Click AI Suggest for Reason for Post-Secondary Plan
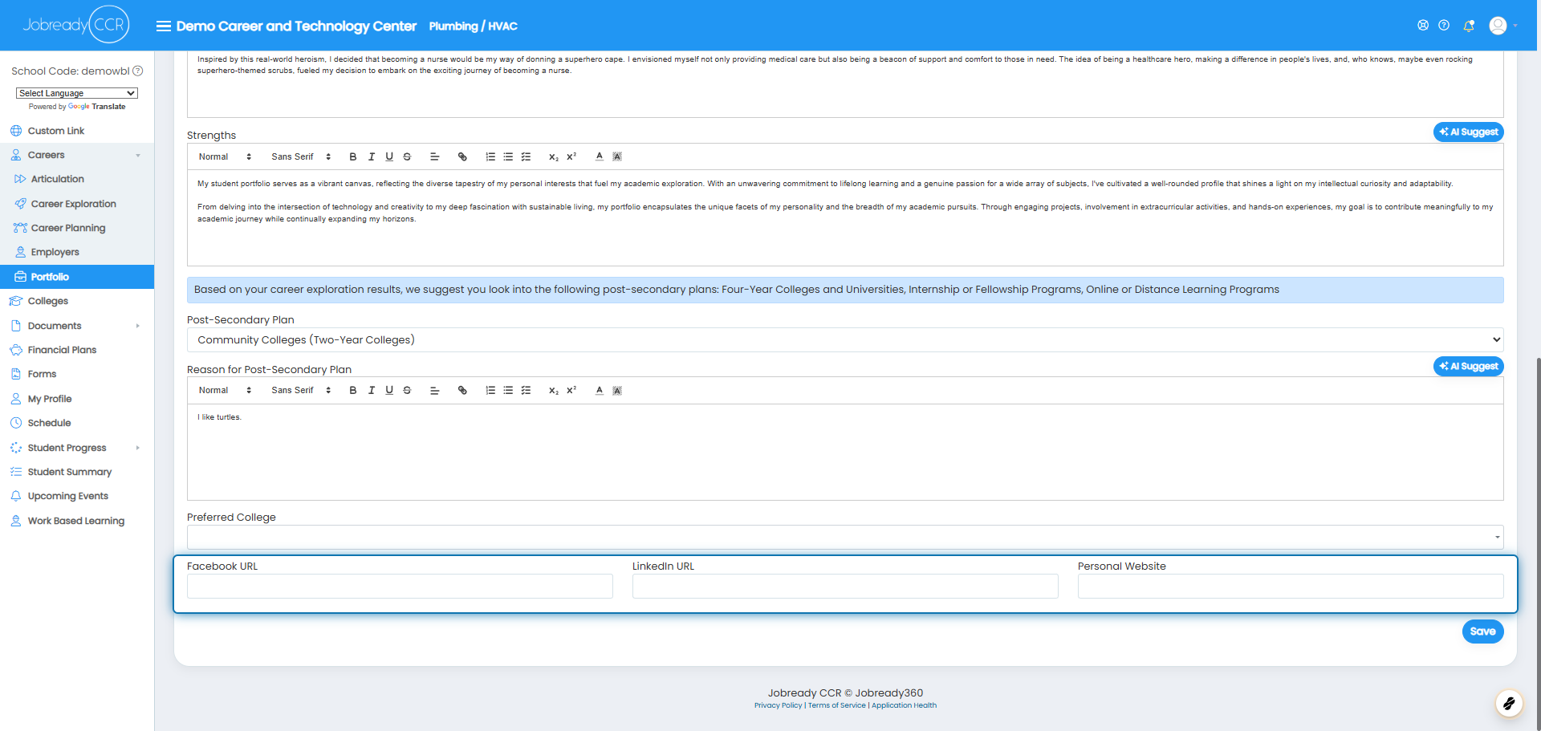The image size is (1541, 731). coord(1469,366)
